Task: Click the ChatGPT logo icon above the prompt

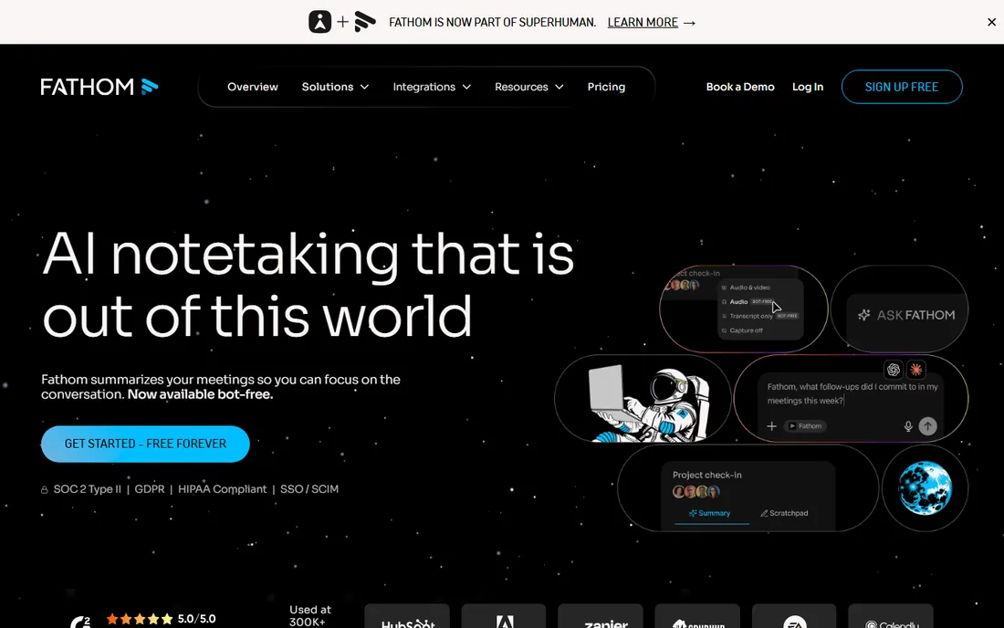Action: (894, 370)
